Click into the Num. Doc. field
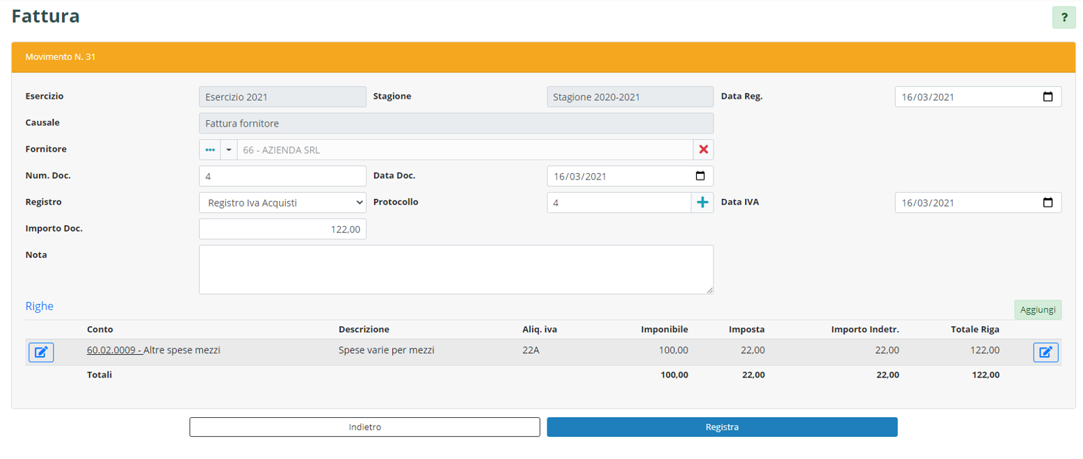This screenshot has width=1083, height=459. coord(282,176)
